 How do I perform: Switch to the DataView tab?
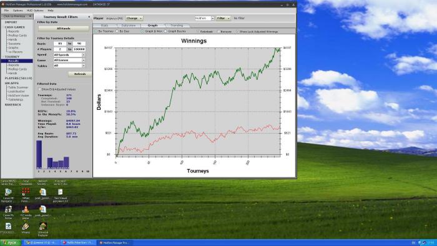tap(129, 26)
